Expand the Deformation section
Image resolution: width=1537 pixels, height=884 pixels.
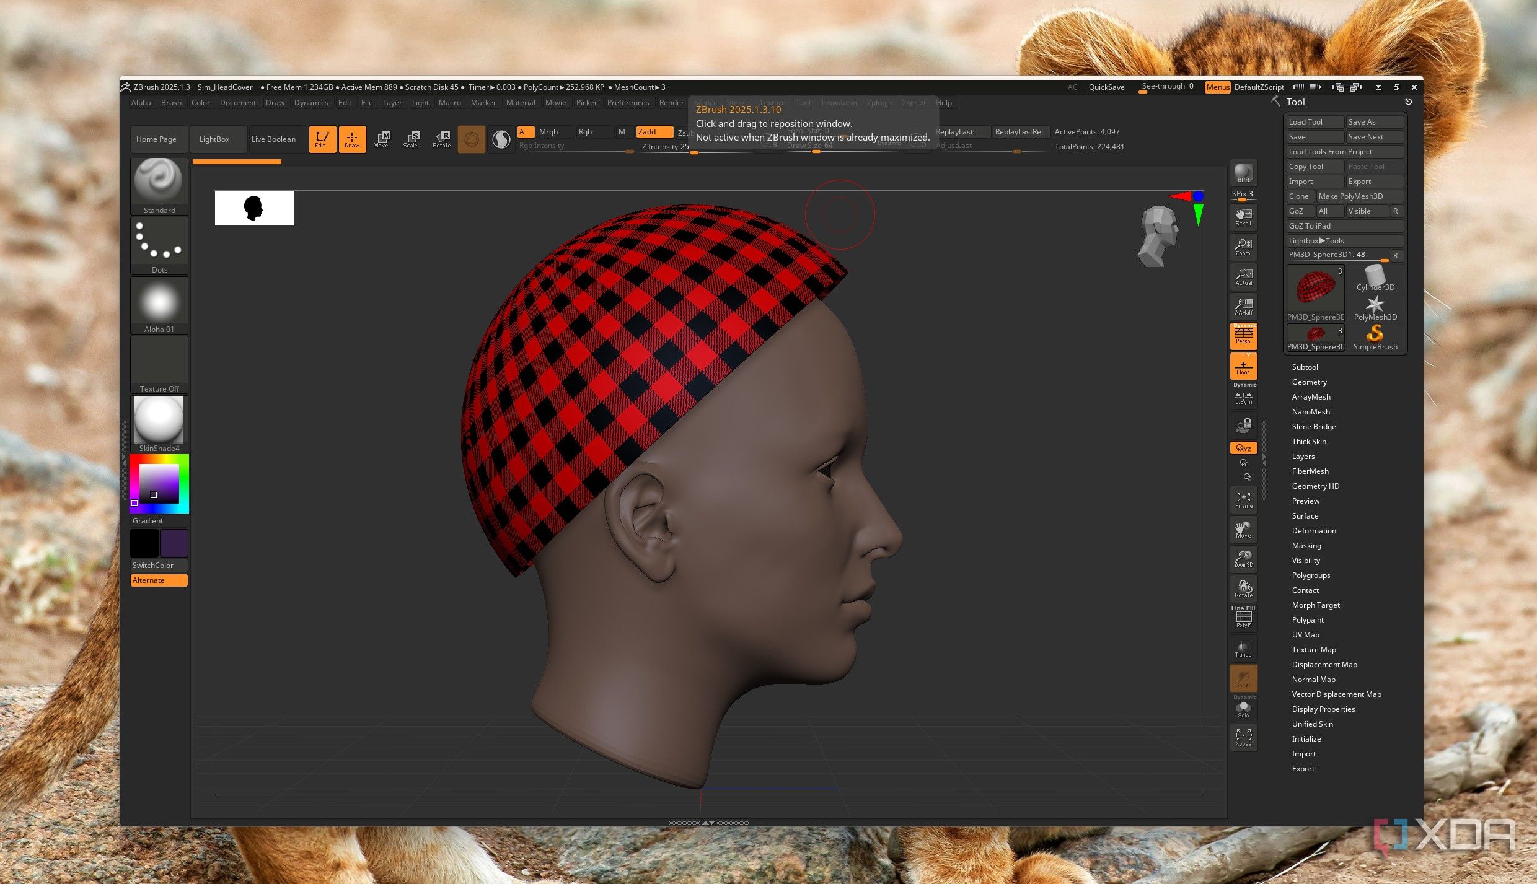point(1313,531)
